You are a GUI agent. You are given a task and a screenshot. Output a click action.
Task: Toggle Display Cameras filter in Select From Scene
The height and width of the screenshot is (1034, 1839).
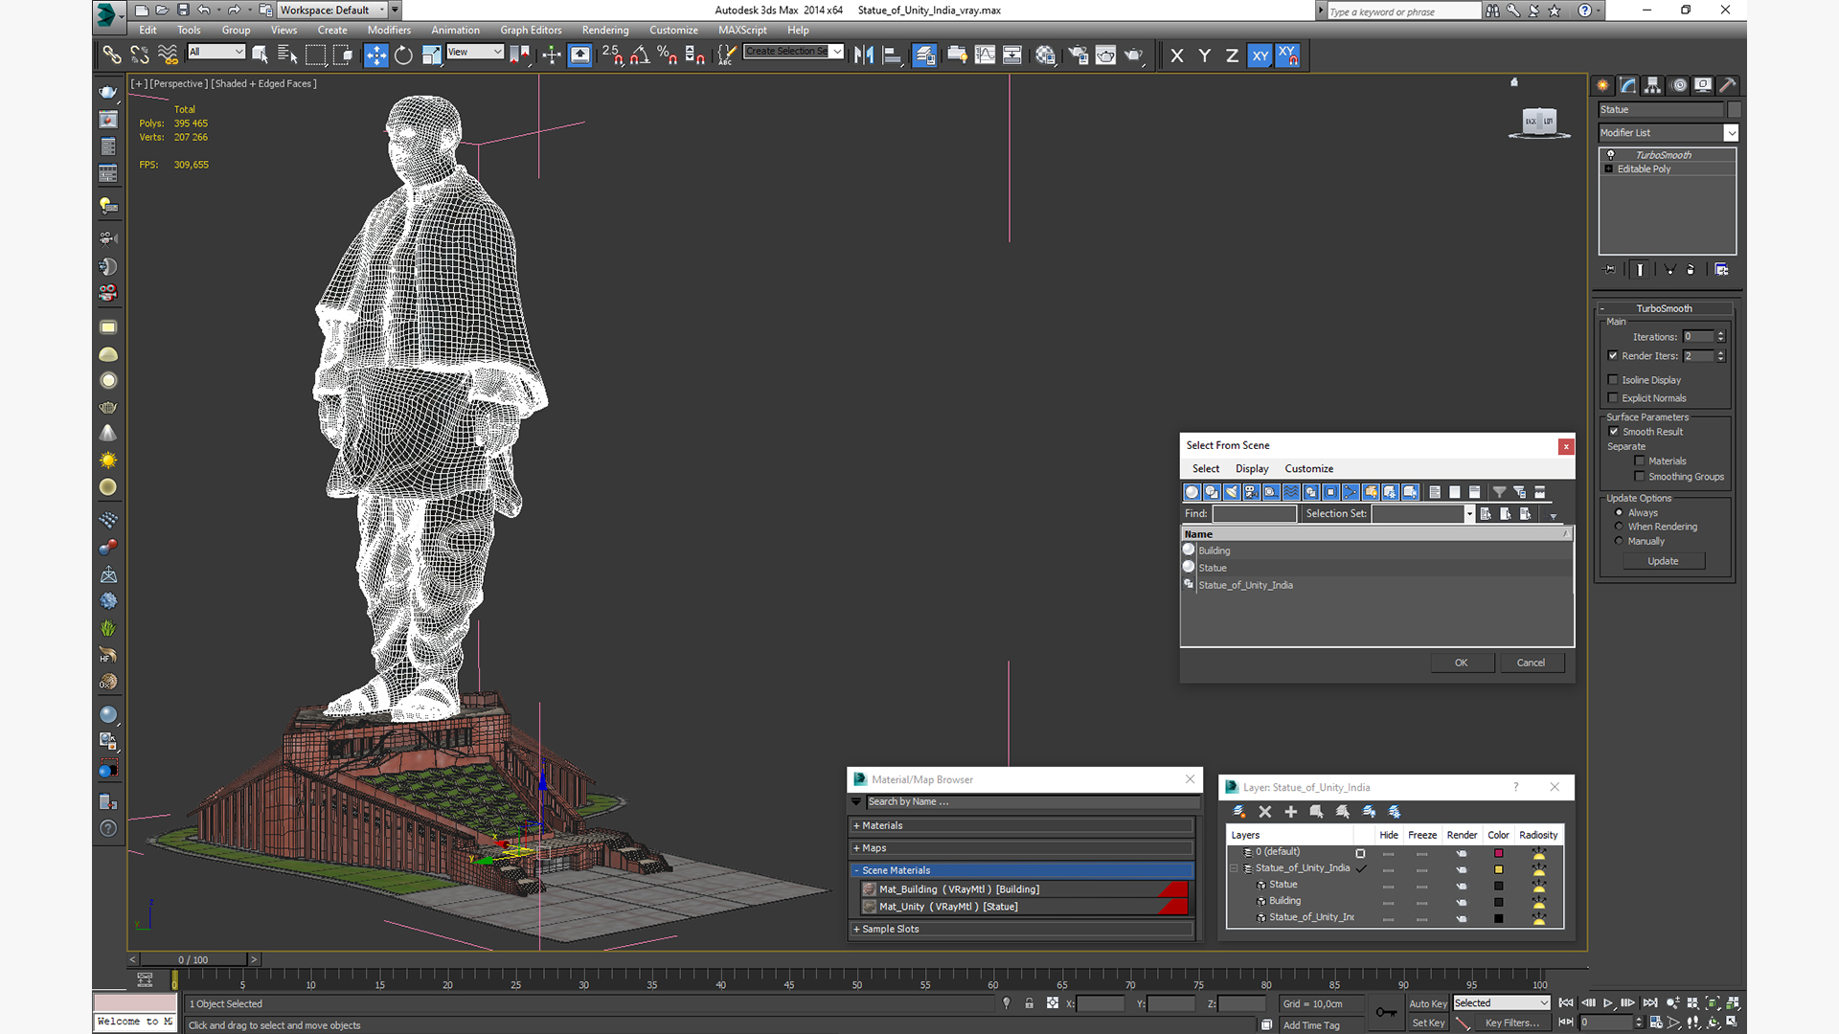pyautogui.click(x=1251, y=492)
